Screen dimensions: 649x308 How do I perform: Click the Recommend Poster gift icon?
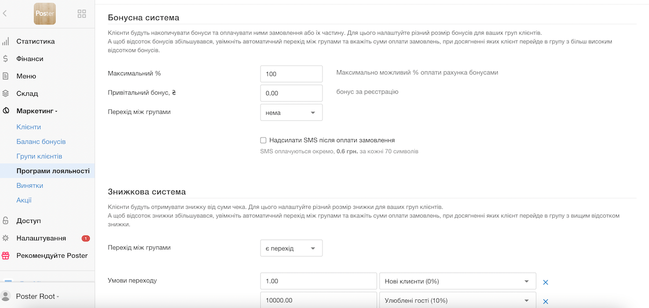[5, 255]
